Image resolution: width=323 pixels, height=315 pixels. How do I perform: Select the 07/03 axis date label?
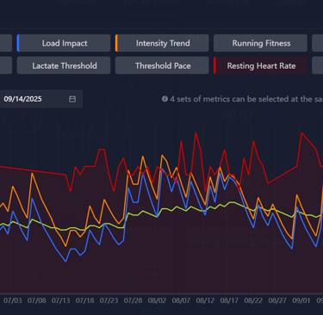point(13,300)
